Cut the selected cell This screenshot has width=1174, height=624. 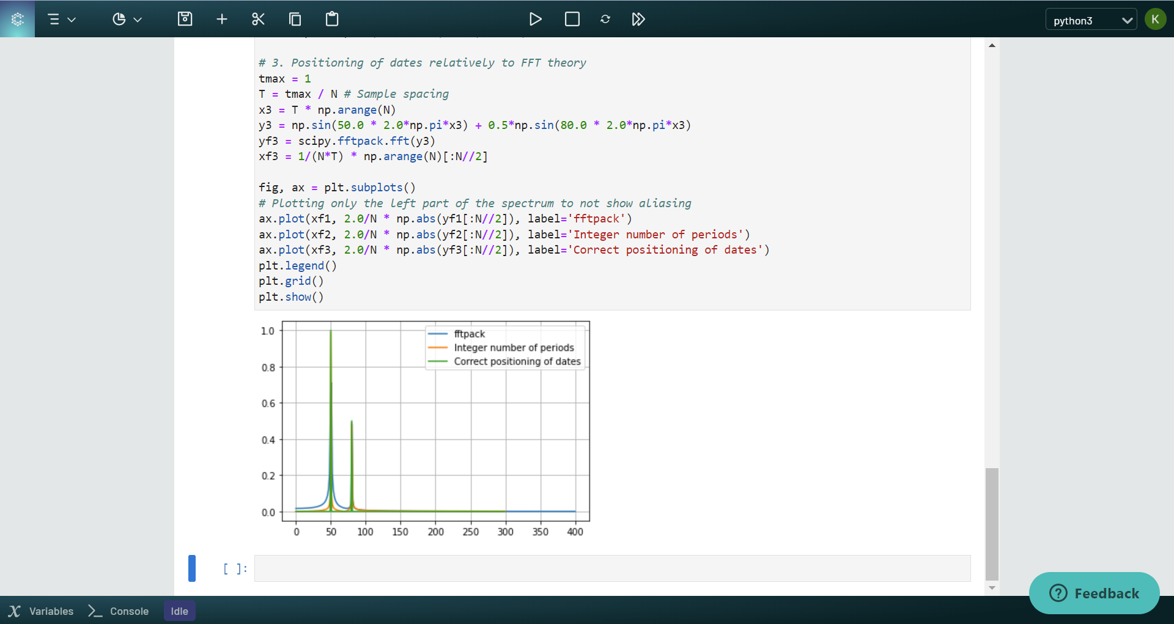[x=258, y=19]
